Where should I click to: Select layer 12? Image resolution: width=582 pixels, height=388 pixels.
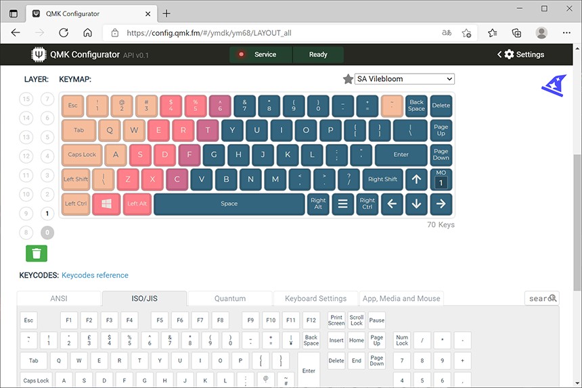coord(26,156)
